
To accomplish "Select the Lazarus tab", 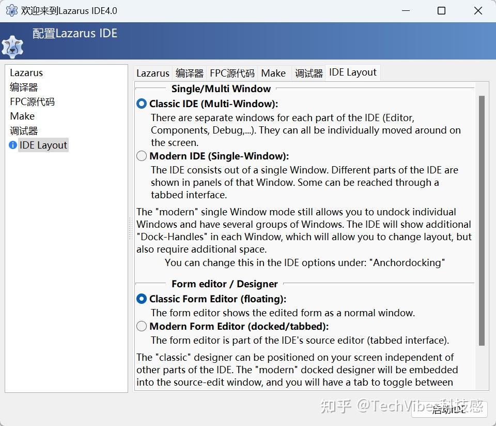I will pos(153,72).
